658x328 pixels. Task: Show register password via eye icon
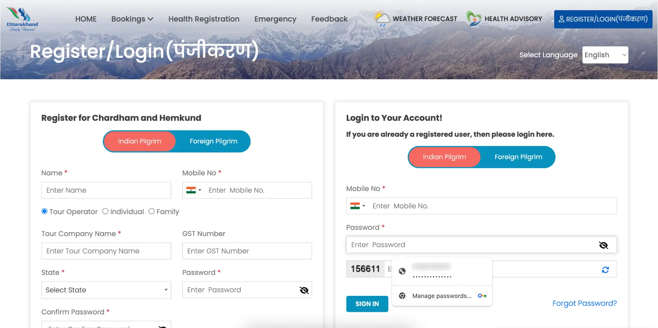[x=304, y=290]
